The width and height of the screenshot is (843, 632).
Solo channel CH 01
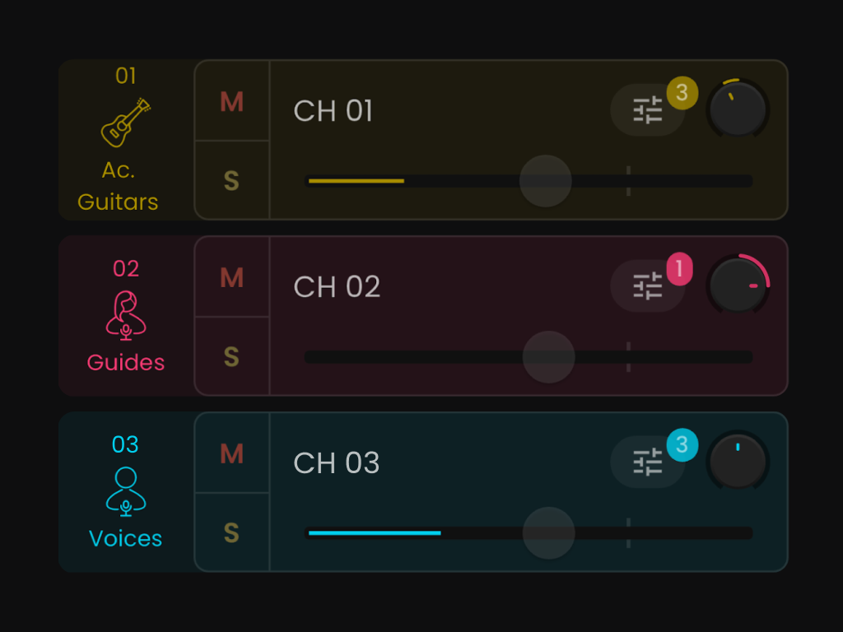tap(232, 180)
